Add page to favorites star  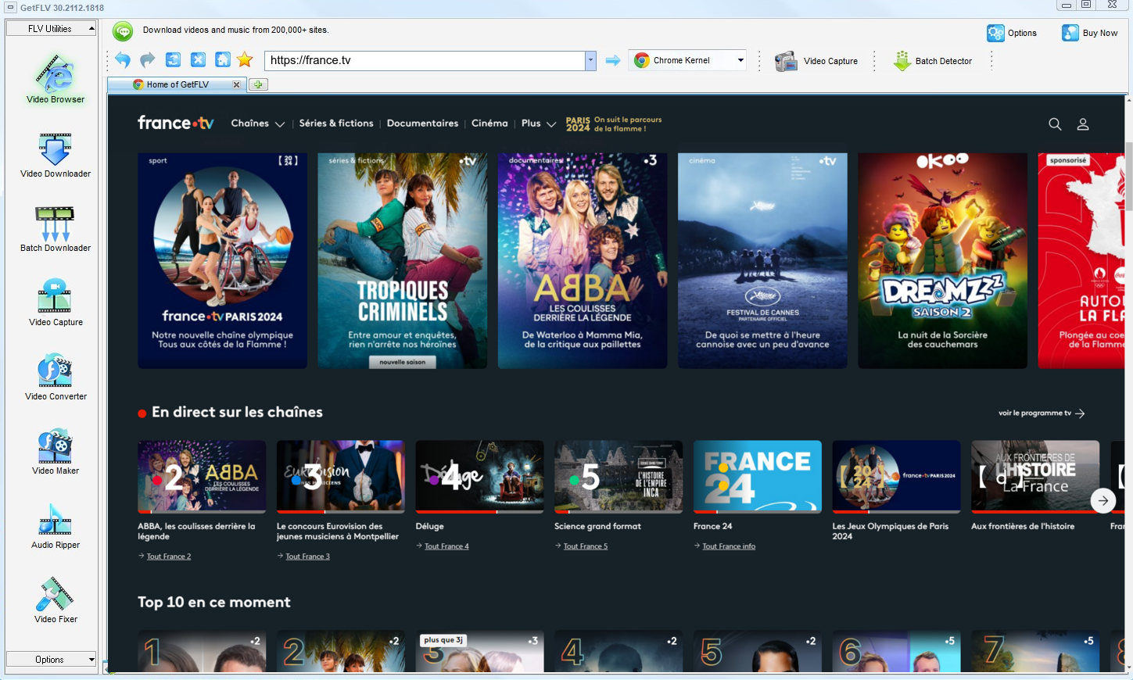(x=245, y=60)
